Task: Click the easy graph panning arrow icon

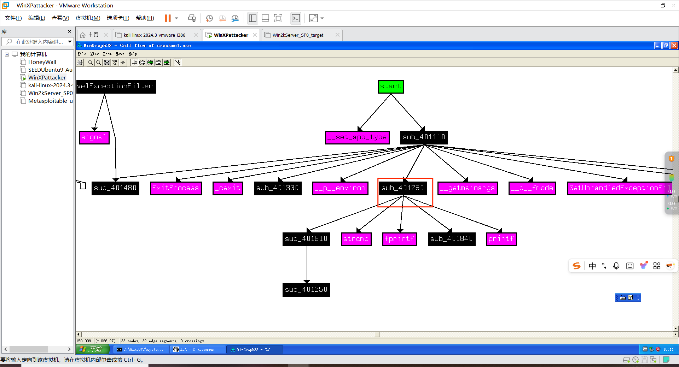Action: tap(178, 63)
